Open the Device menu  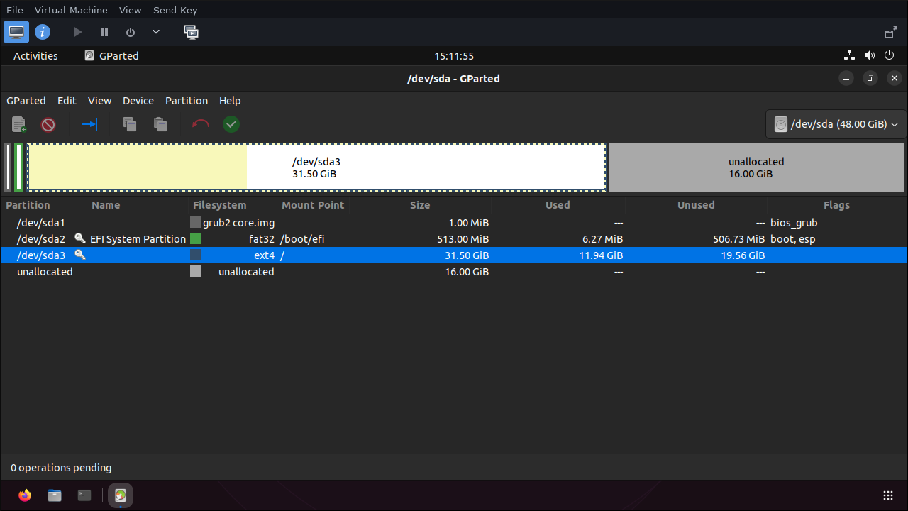[138, 101]
